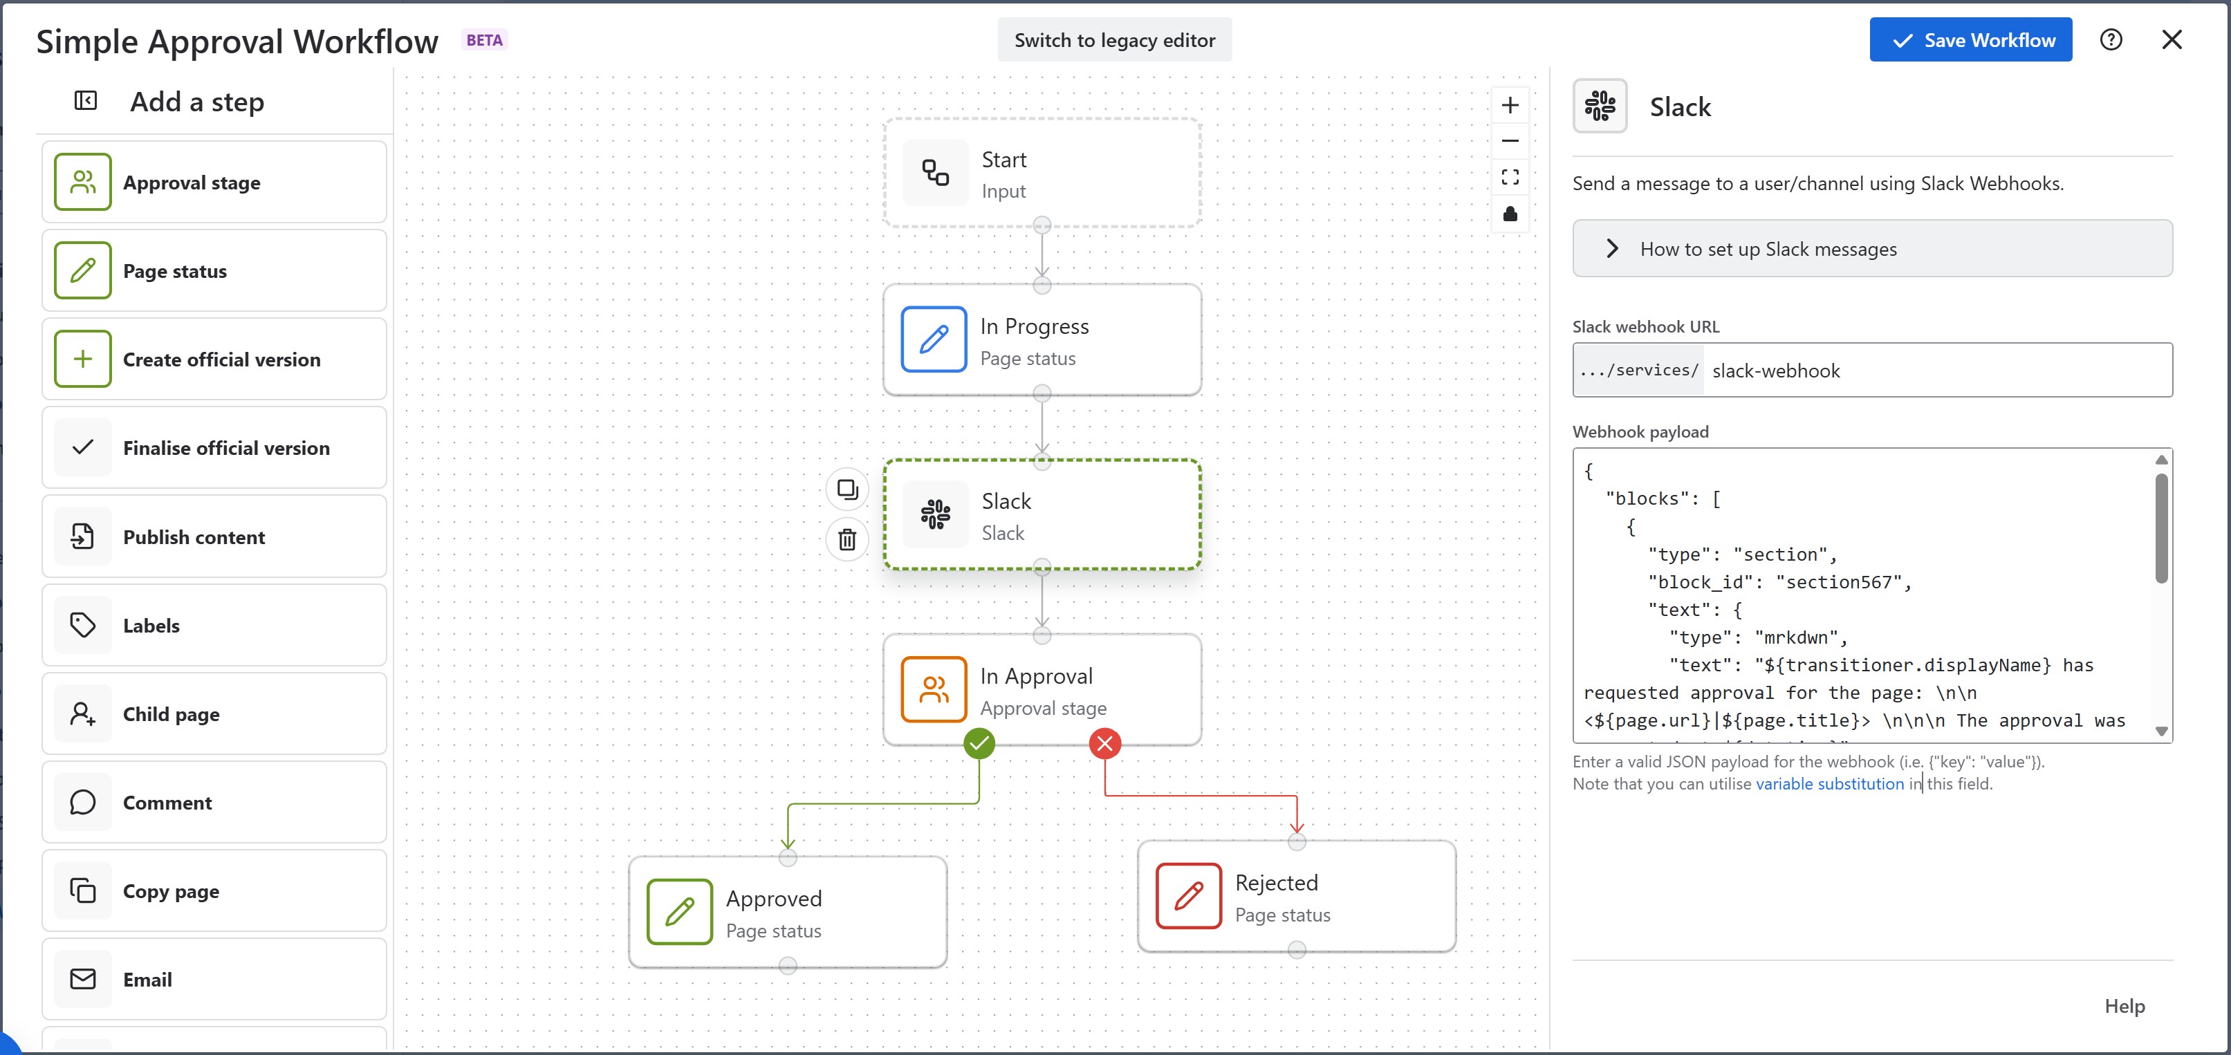Click the webhook payload scrollbar
The height and width of the screenshot is (1055, 2231).
(x=2161, y=530)
